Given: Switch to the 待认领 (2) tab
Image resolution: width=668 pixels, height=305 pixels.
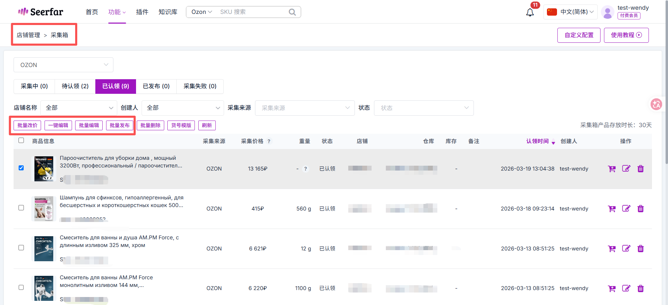Looking at the screenshot, I should tap(75, 86).
